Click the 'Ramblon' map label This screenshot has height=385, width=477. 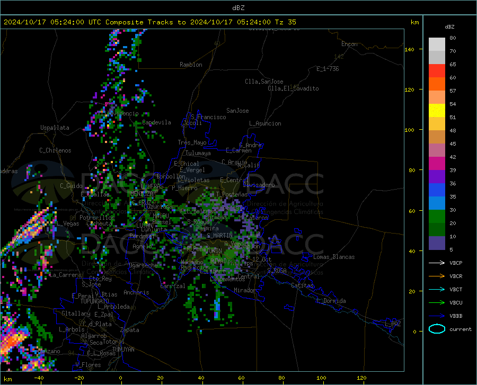point(191,65)
